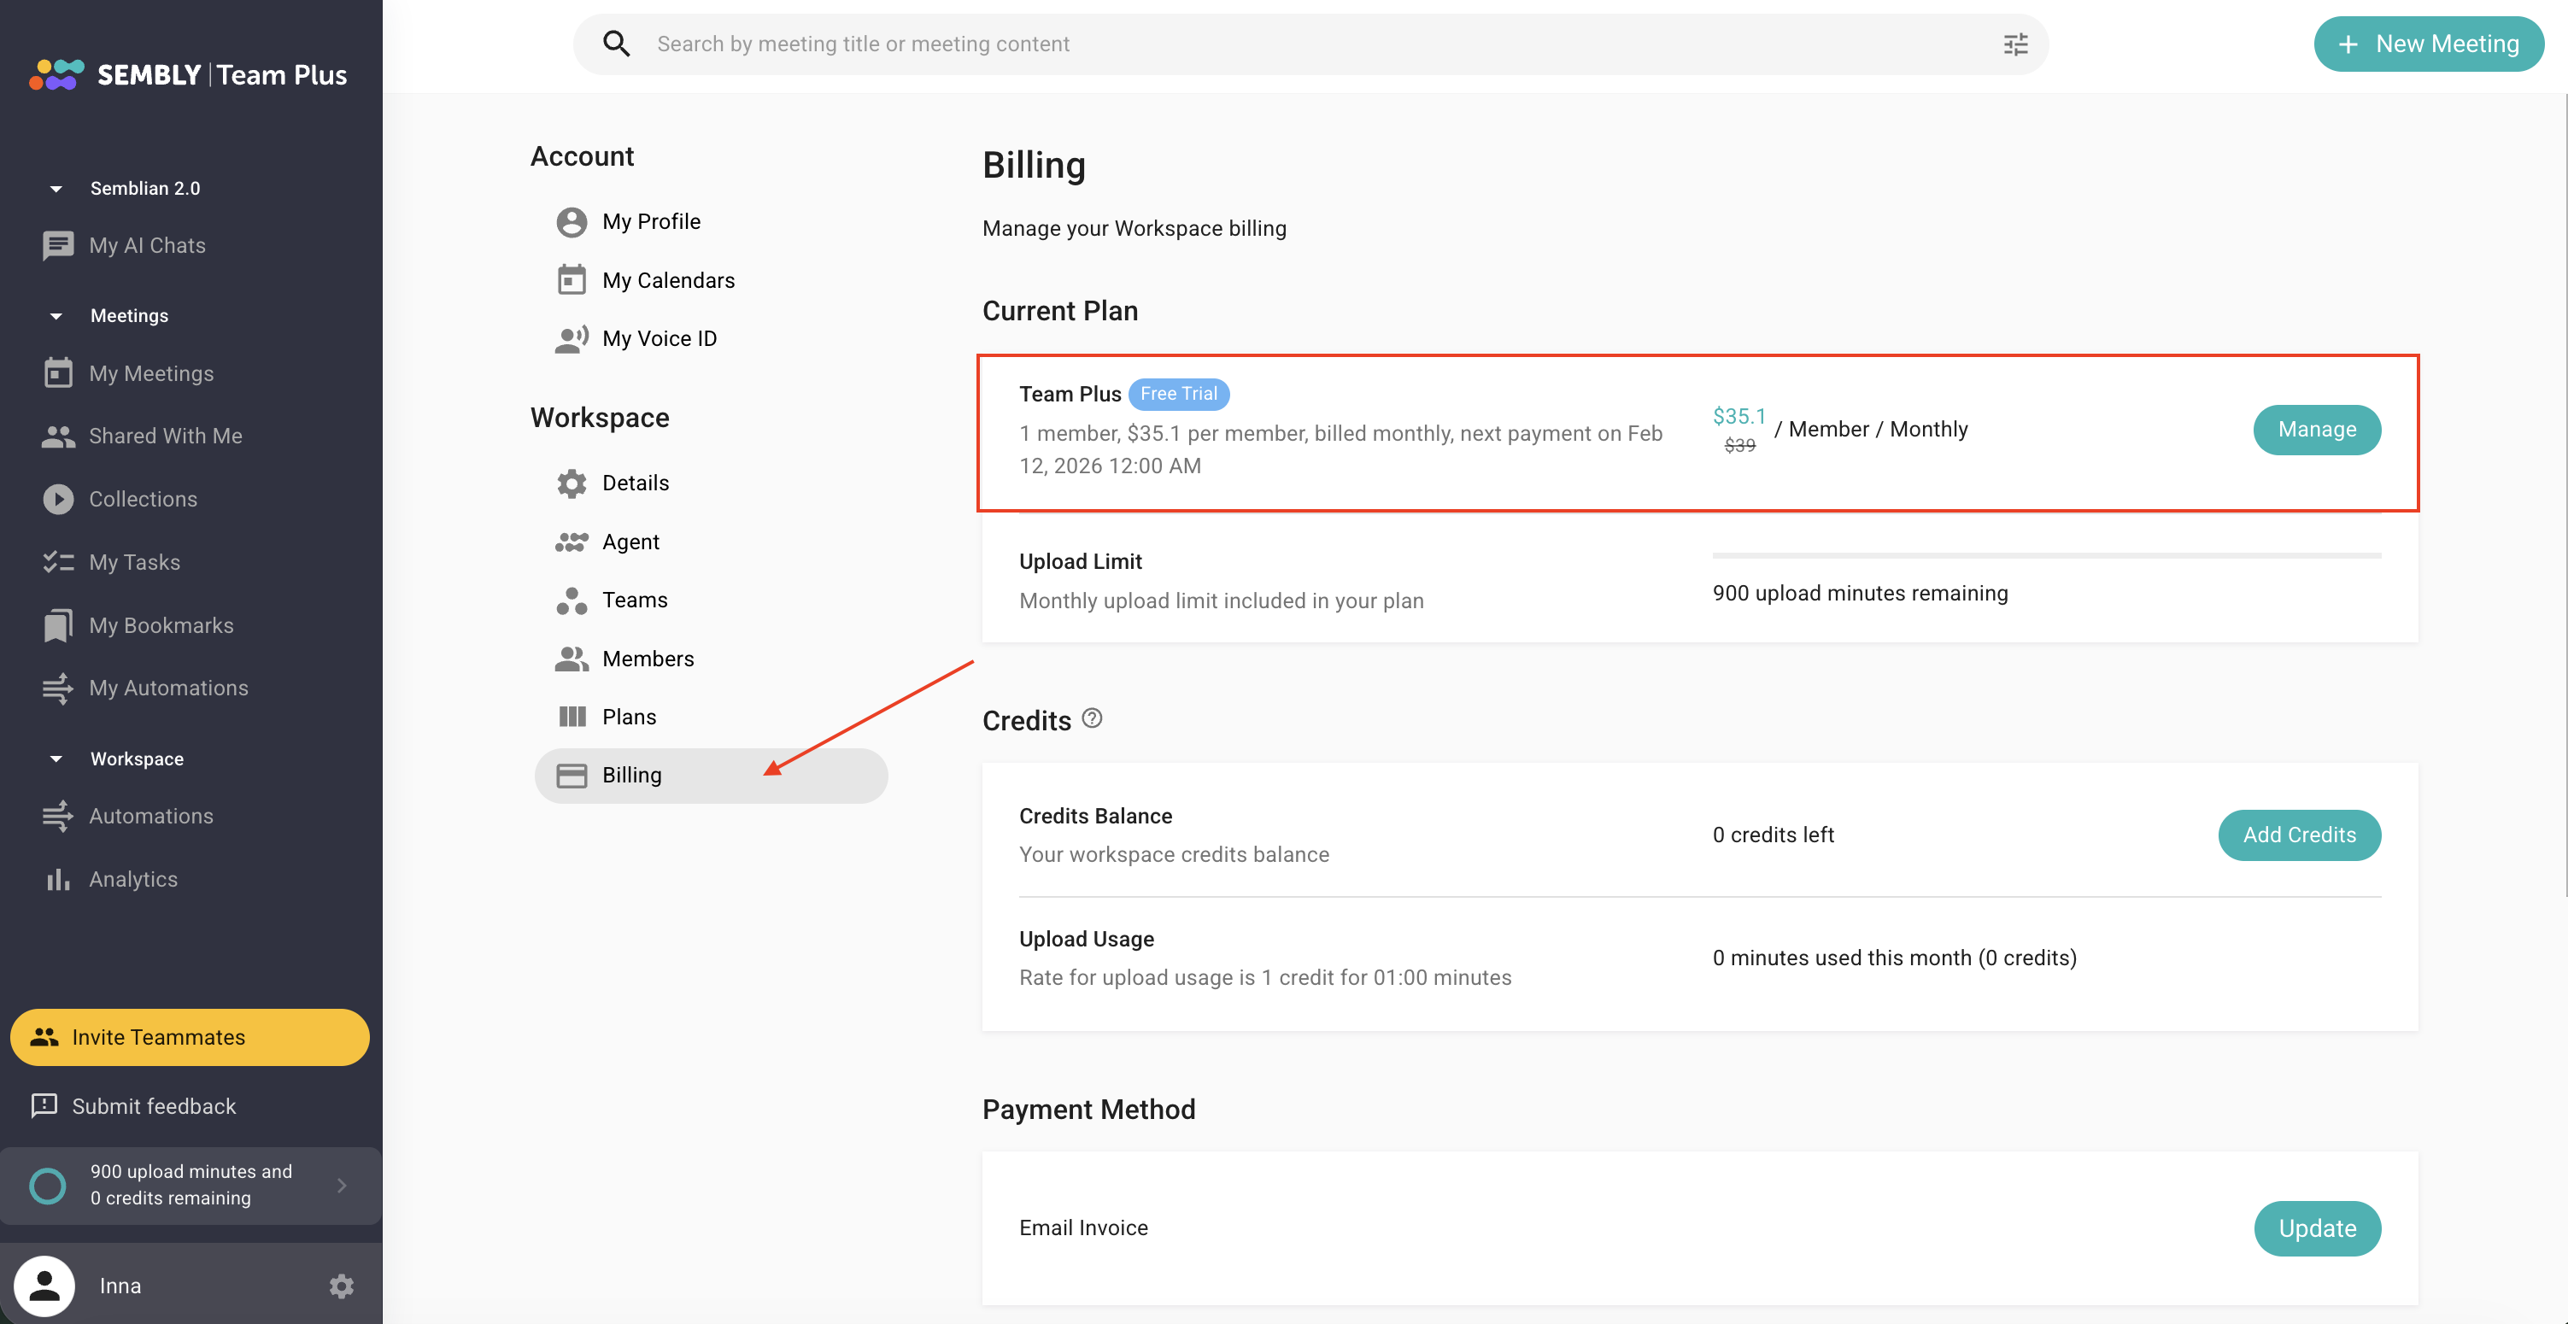
Task: Go to Members settings page
Action: [x=647, y=658]
